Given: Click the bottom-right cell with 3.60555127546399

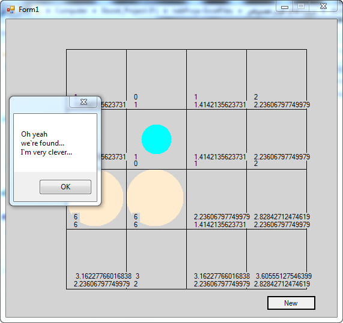Looking at the screenshot, I should (277, 259).
